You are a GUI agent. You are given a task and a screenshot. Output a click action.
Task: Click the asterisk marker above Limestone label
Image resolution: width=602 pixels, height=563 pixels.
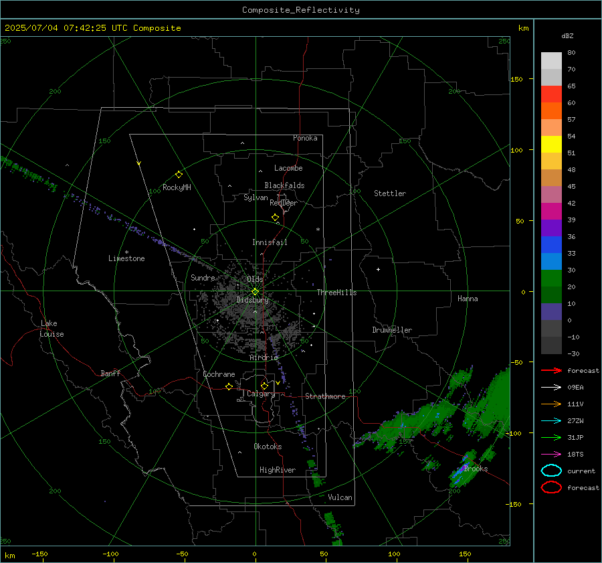[x=126, y=252]
